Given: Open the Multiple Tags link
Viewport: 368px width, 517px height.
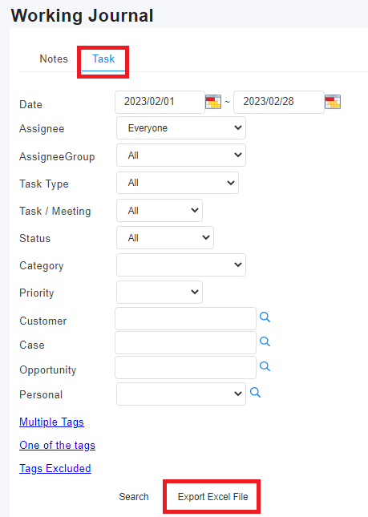Looking at the screenshot, I should click(x=52, y=422).
